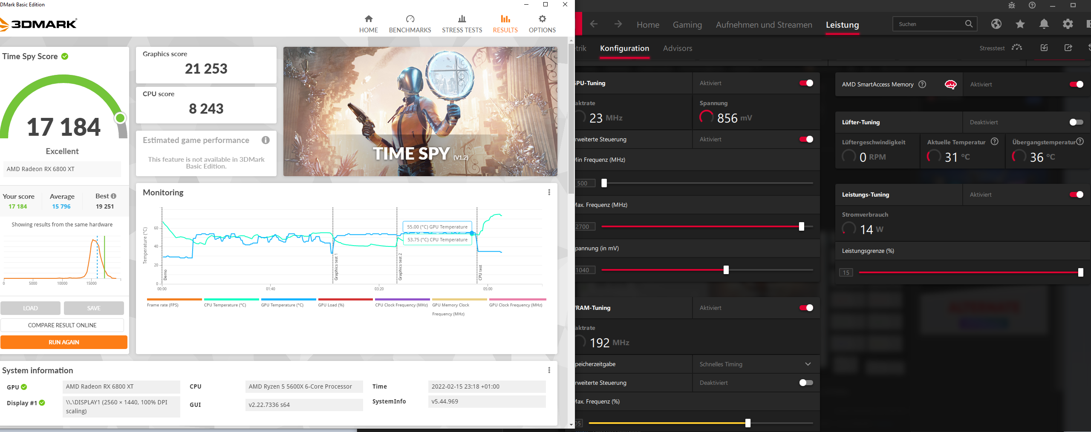Click the VRAM Max. Frequenz (%) slider handle

pyautogui.click(x=748, y=423)
